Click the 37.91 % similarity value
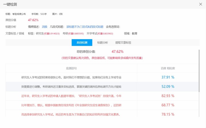This screenshot has height=128, width=206. pyautogui.click(x=168, y=77)
